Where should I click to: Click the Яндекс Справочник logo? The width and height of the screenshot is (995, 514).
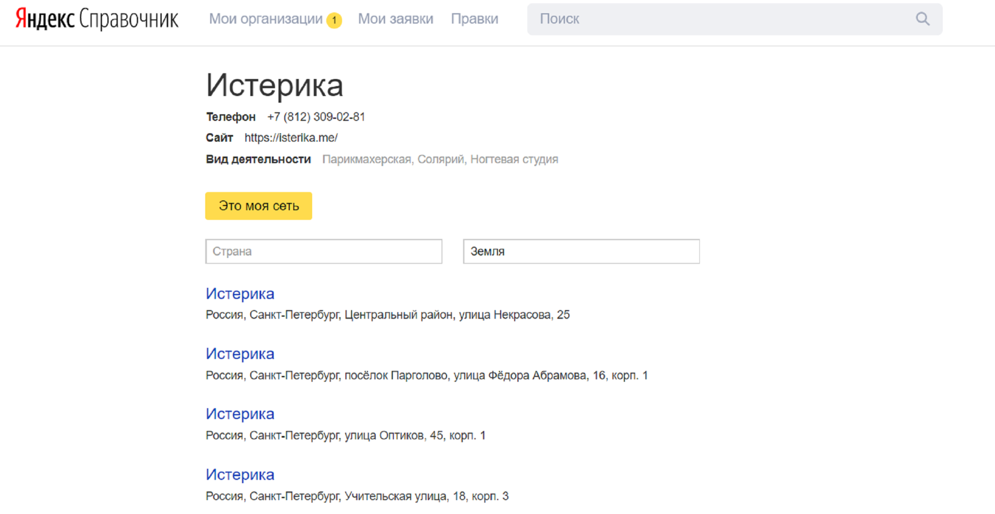[97, 19]
